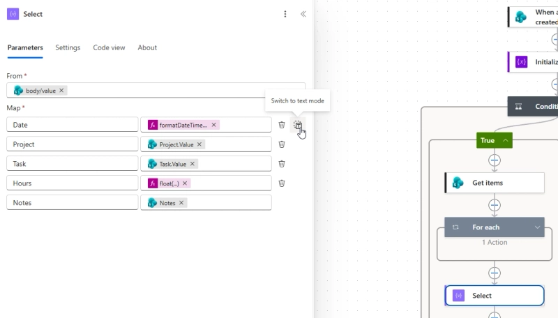Click the Condition icon on canvas
Viewport: 558px width, 318px height.
pos(518,107)
